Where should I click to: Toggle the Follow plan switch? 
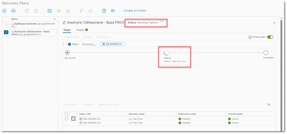click(x=270, y=37)
